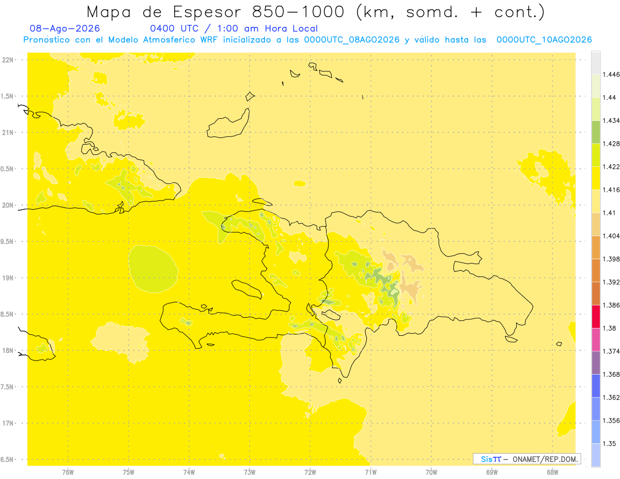Click the red legend swatch between 1.38 and 1.386
Image resolution: width=620 pixels, height=479 pixels.
(x=596, y=317)
